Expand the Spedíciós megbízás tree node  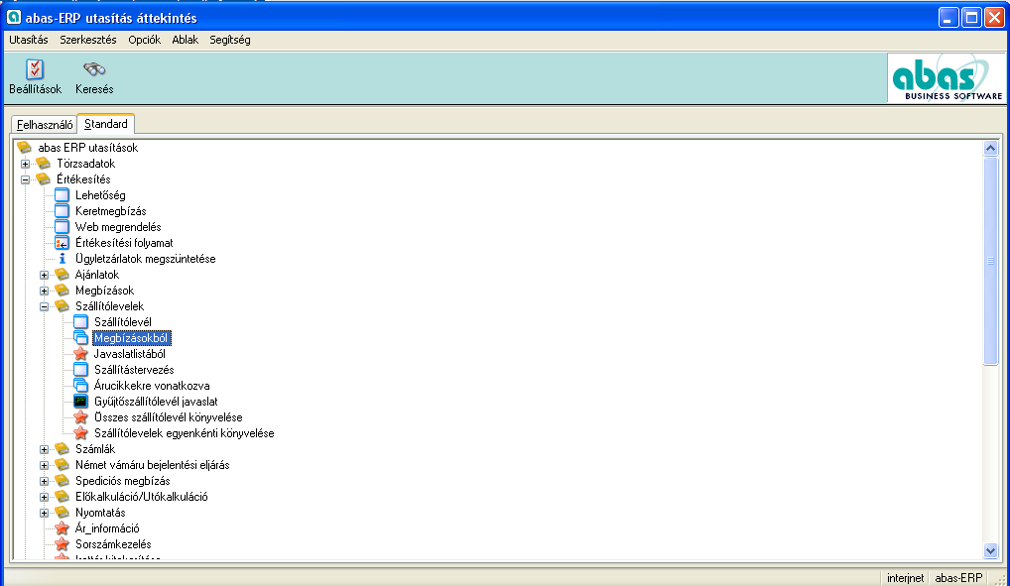(x=44, y=481)
